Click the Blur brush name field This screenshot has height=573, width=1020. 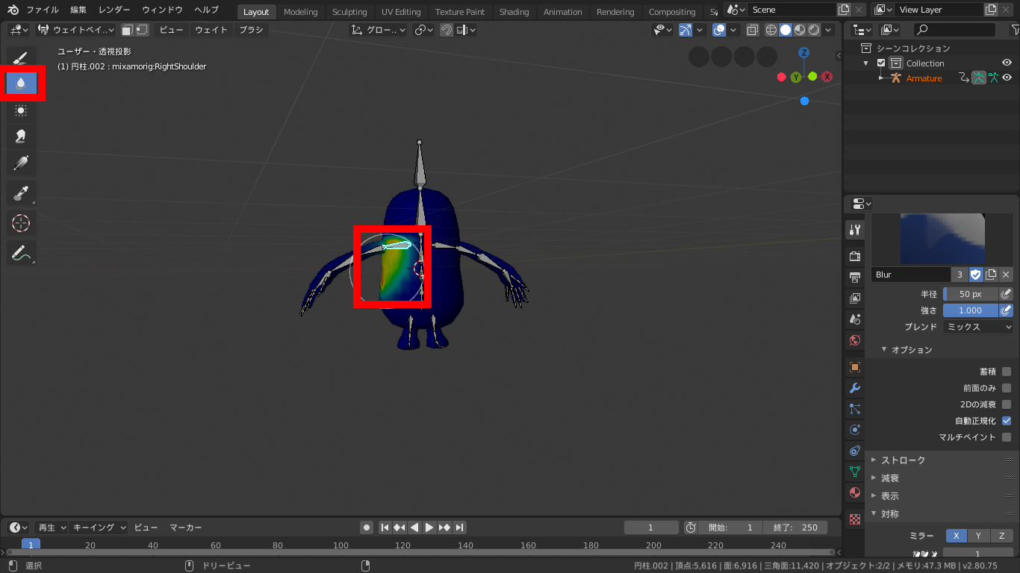(911, 275)
